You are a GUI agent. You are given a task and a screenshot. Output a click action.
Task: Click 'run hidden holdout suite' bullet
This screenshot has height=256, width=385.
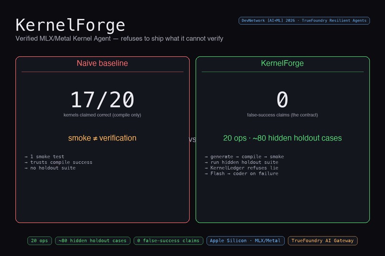click(x=242, y=162)
